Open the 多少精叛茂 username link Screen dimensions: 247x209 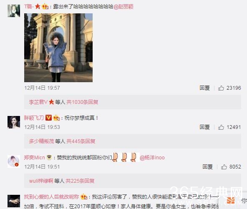41,141
